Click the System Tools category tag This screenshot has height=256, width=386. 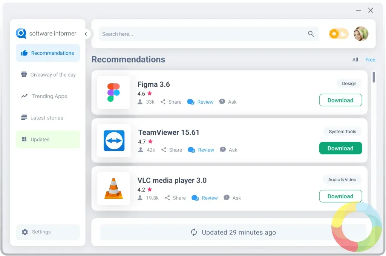342,132
